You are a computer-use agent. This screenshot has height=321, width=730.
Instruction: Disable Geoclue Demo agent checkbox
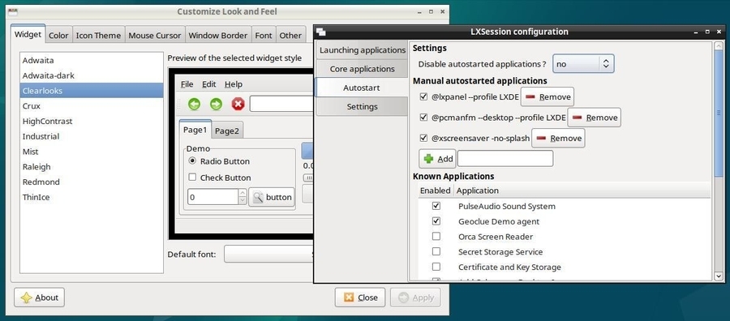click(x=436, y=221)
